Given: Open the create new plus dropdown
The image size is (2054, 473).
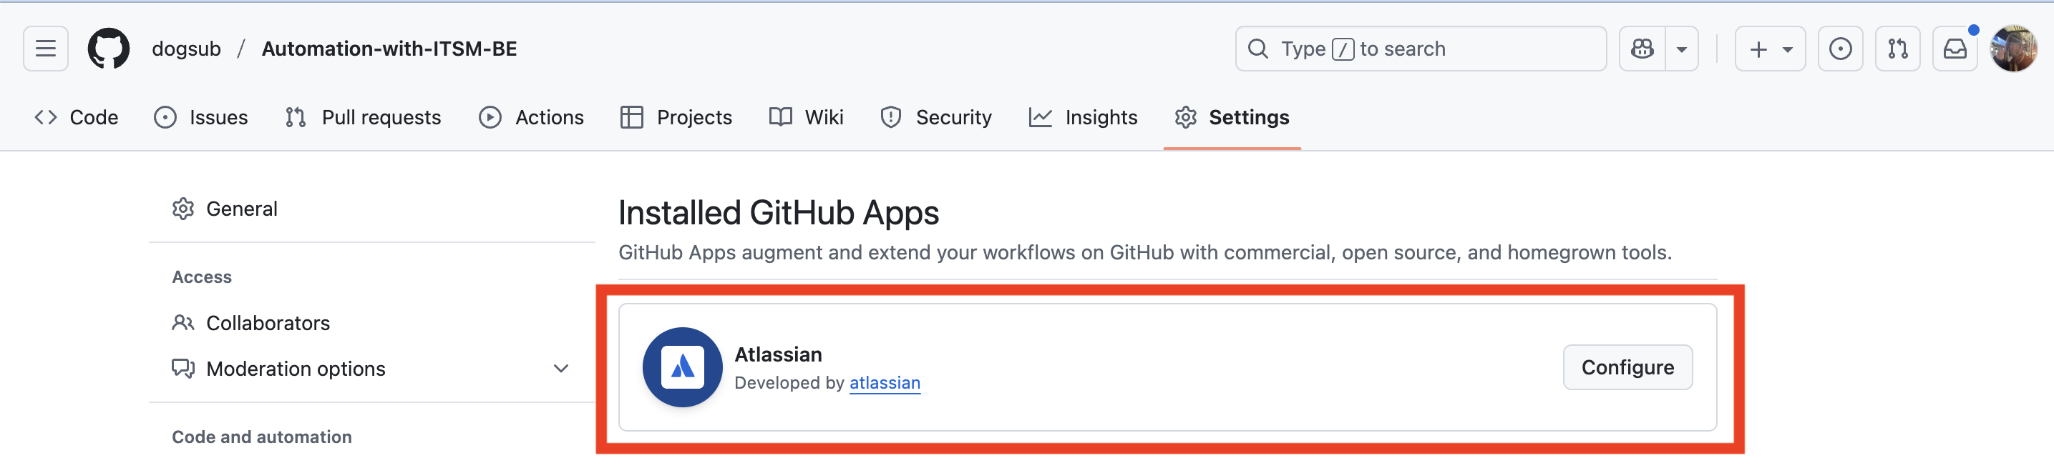Looking at the screenshot, I should click(x=1770, y=49).
